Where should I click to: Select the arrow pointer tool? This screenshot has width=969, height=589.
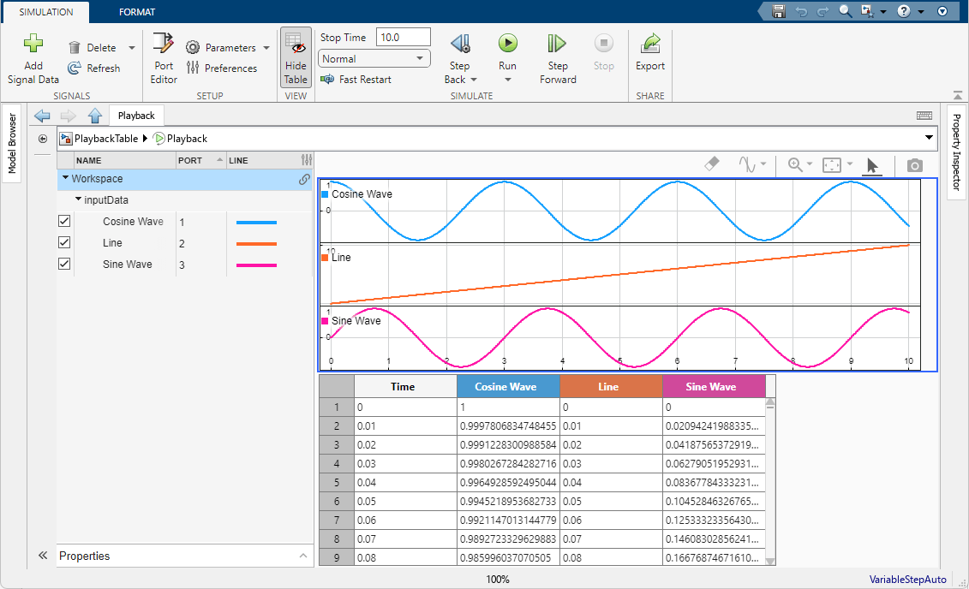pos(872,165)
